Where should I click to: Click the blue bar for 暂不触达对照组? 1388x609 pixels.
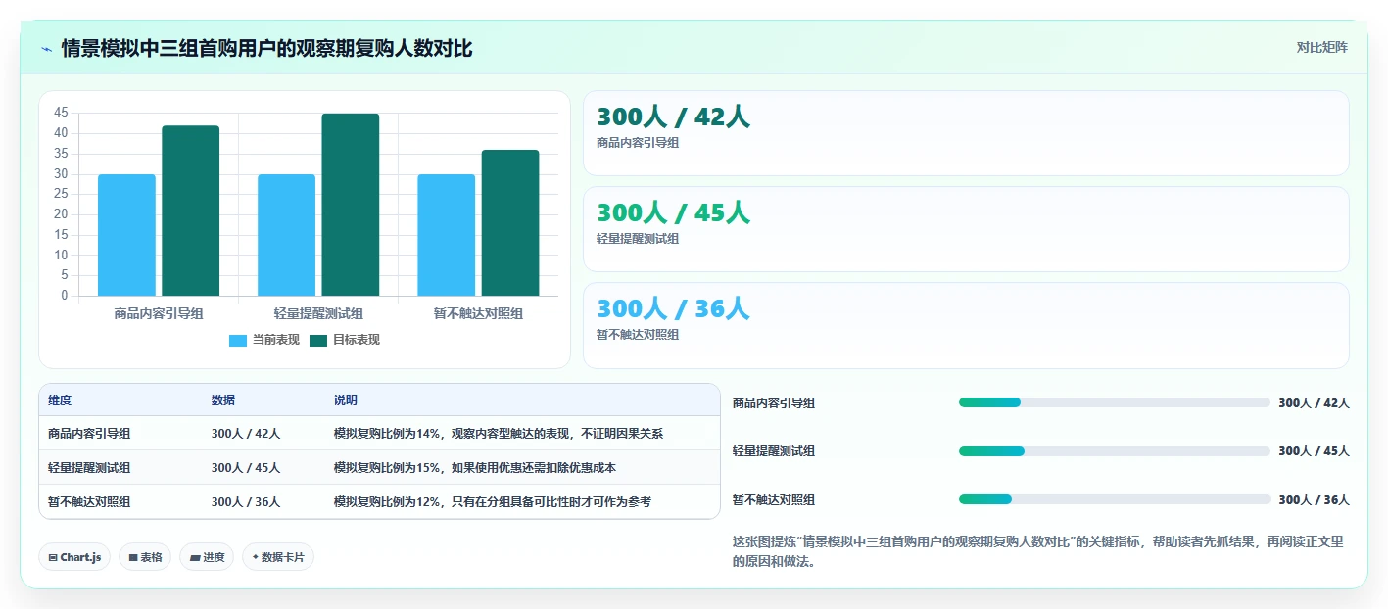tap(446, 235)
